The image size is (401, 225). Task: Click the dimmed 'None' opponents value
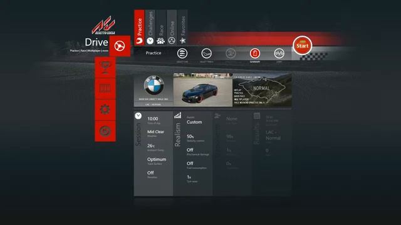pyautogui.click(x=232, y=119)
